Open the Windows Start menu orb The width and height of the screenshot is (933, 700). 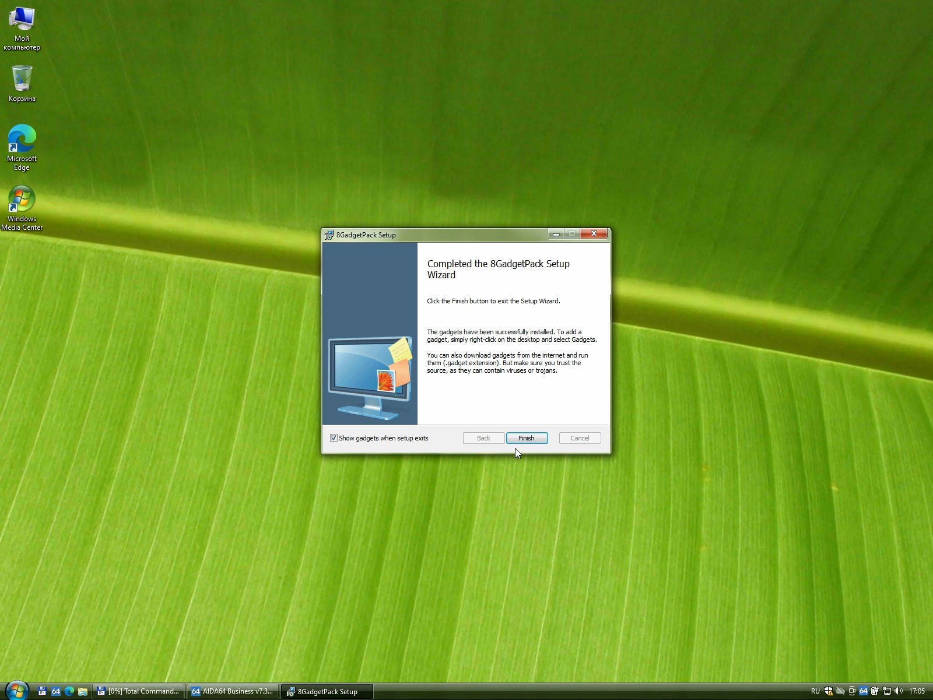tap(16, 691)
